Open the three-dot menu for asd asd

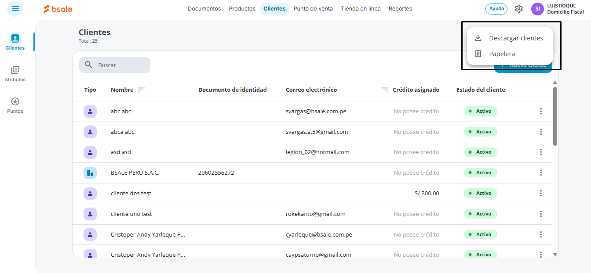coord(541,152)
